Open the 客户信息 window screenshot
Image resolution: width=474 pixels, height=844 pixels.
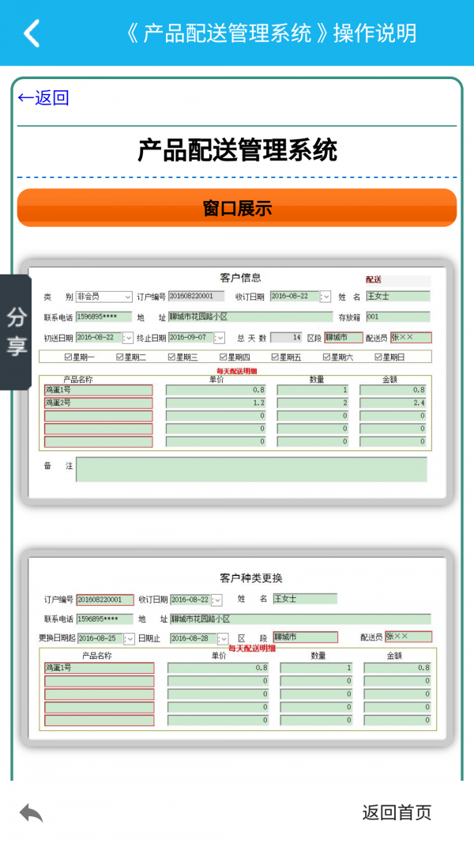pyautogui.click(x=237, y=382)
